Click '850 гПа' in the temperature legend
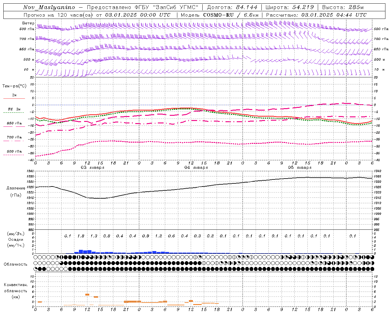The width and height of the screenshot is (390, 312). point(14,123)
